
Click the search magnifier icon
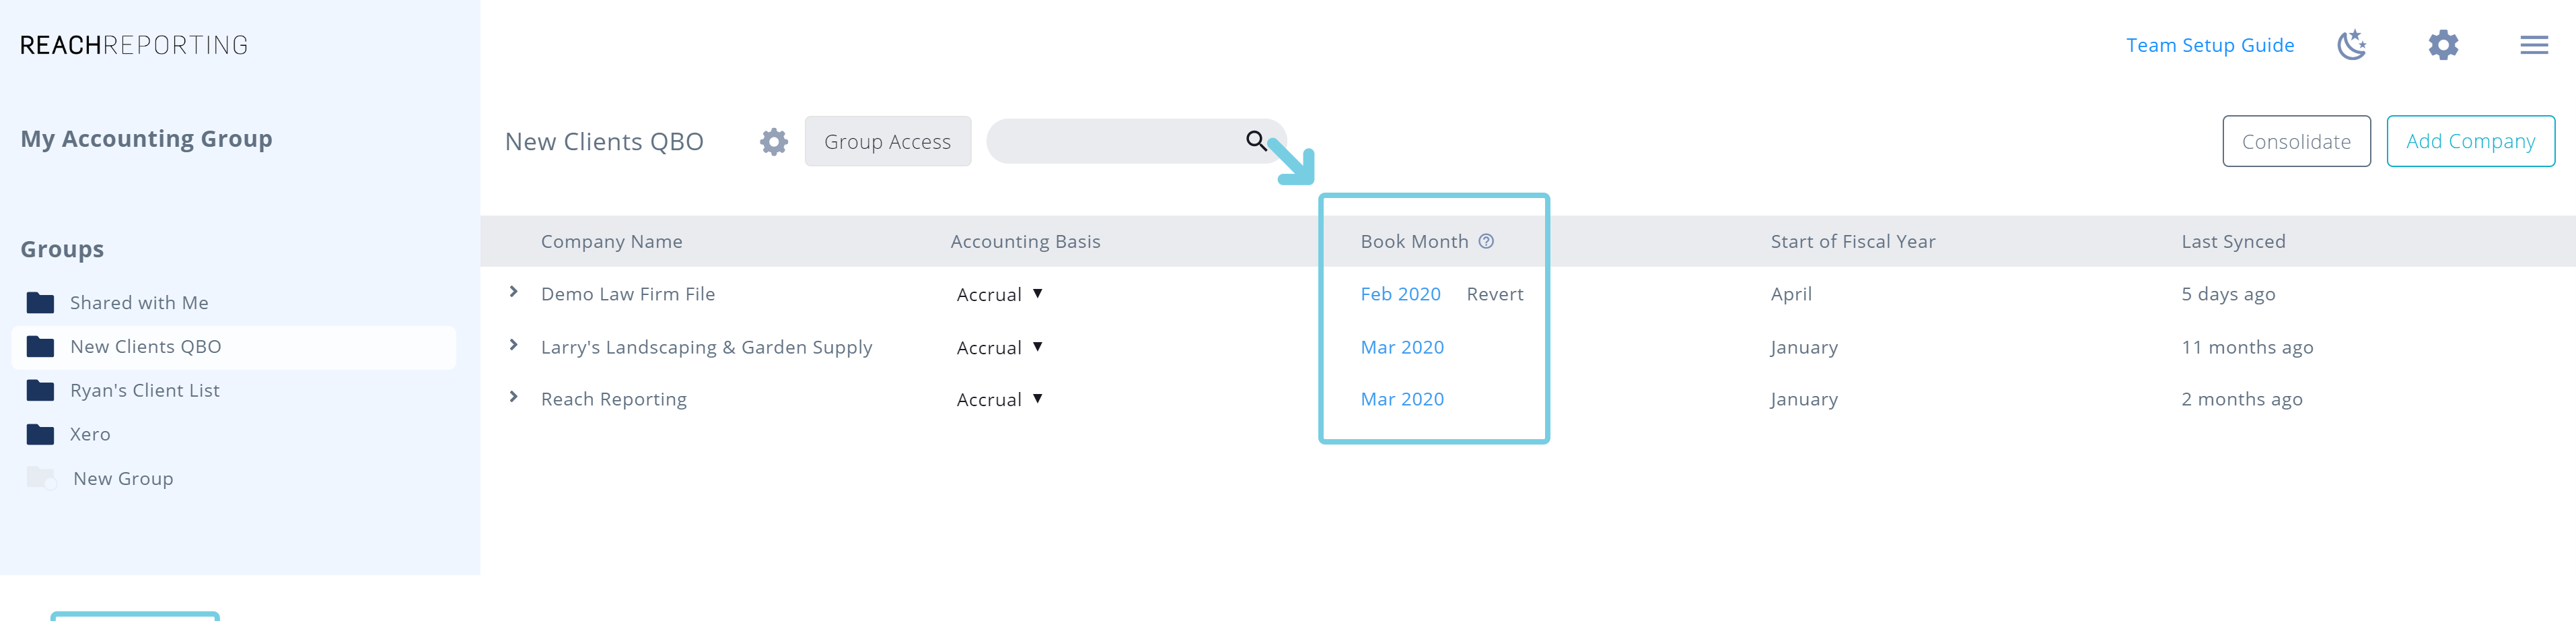1256,140
